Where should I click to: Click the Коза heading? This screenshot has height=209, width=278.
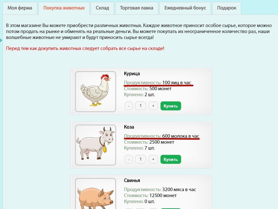click(x=129, y=127)
